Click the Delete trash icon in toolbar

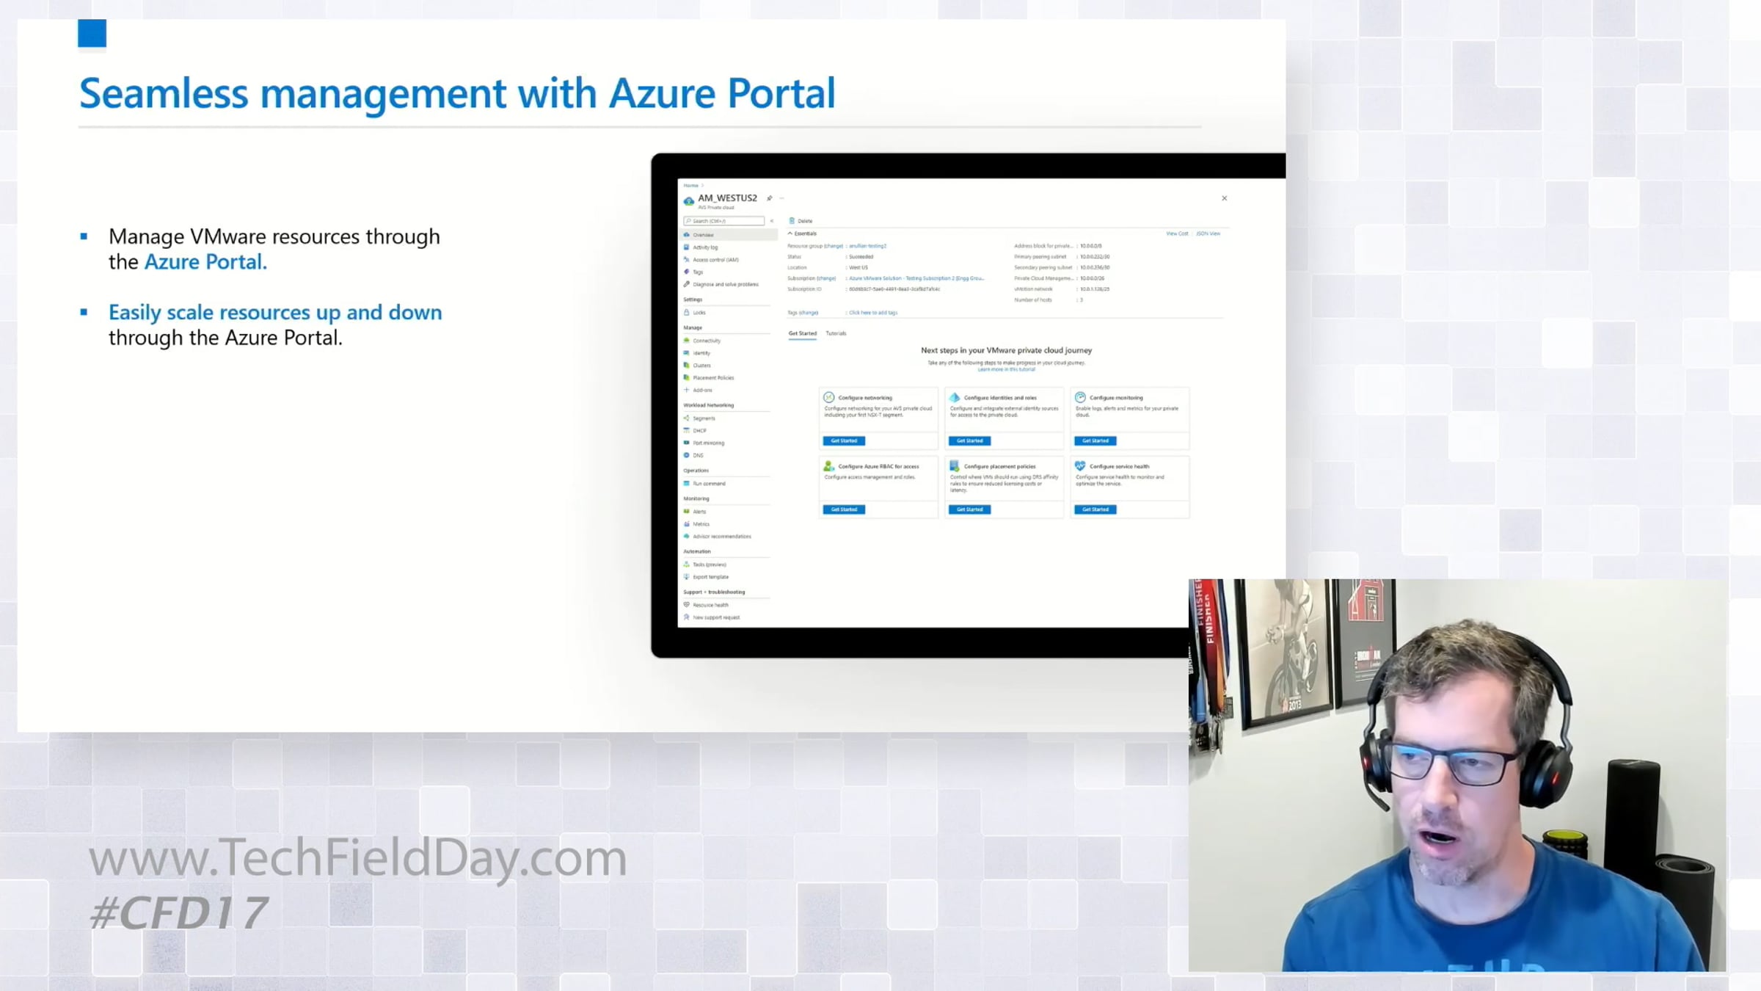[792, 220]
